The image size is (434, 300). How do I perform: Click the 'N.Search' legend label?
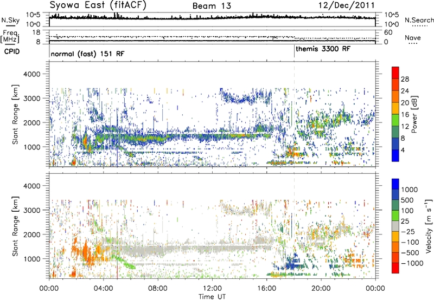tap(419, 20)
